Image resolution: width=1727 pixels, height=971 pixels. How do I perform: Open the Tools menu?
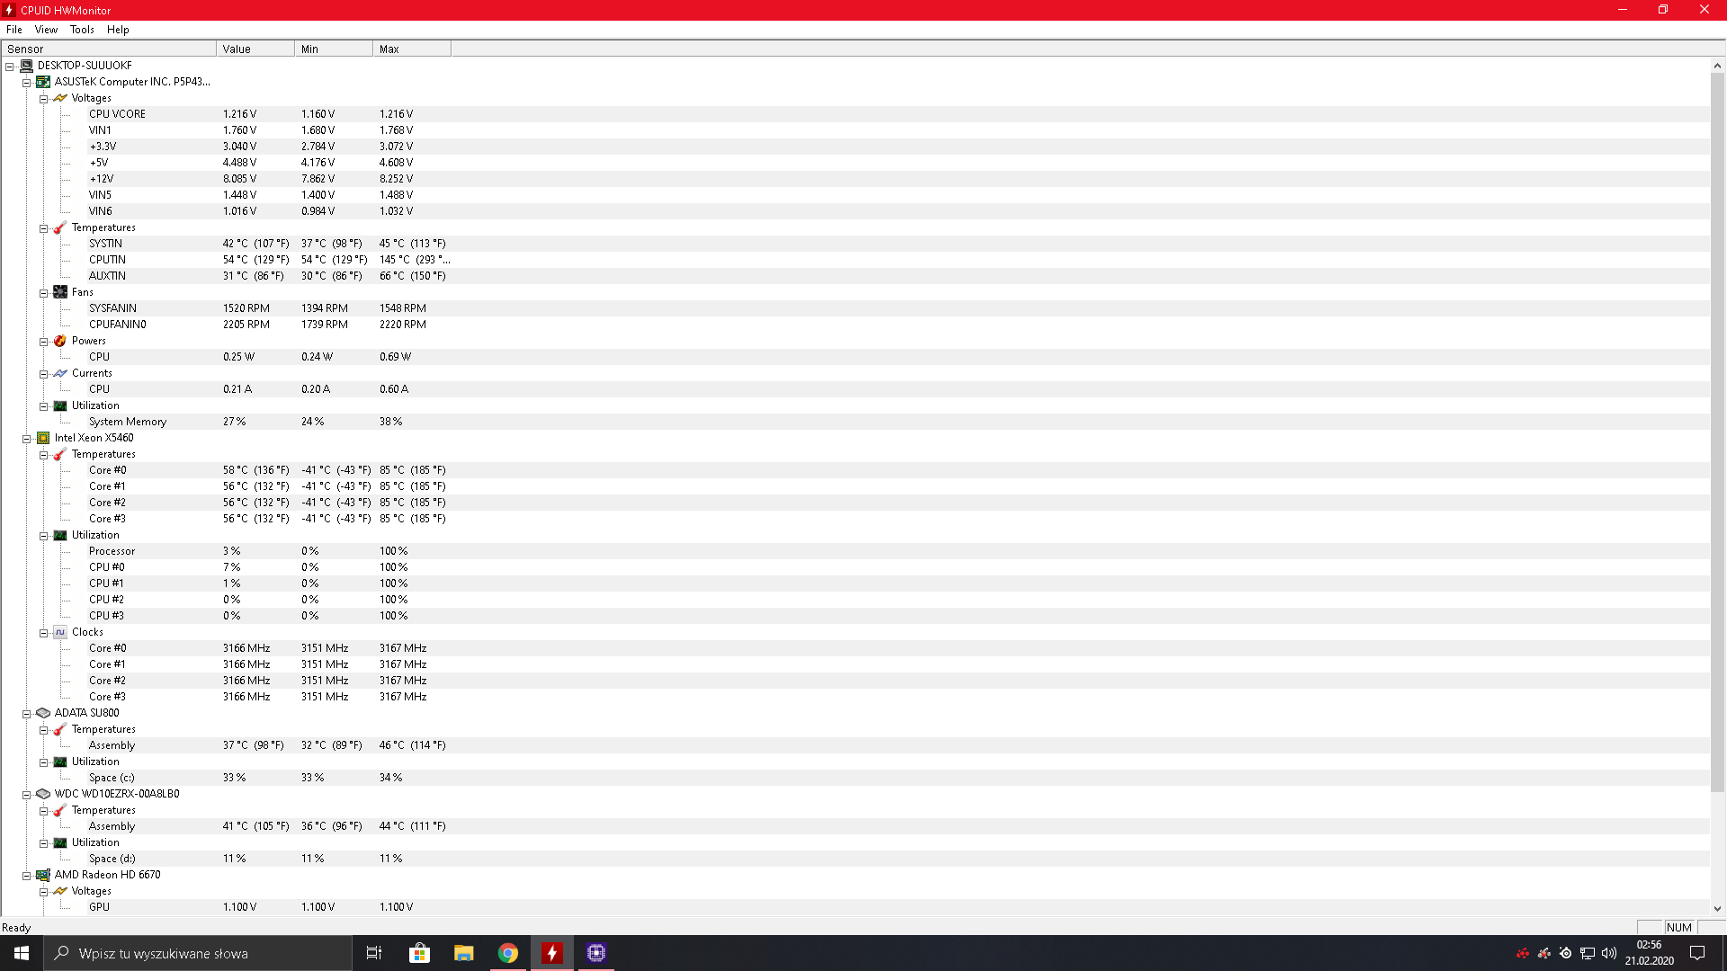[x=82, y=30]
